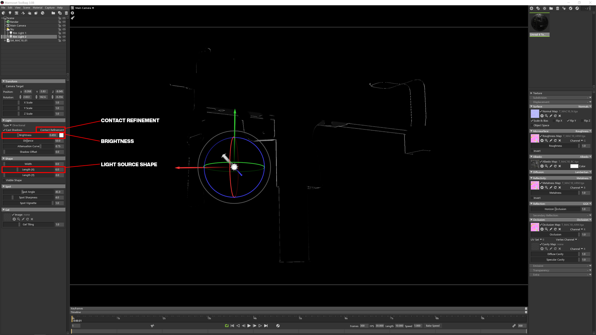Image resolution: width=596 pixels, height=335 pixels.
Task: Open the Scene menu
Action: (27, 7)
